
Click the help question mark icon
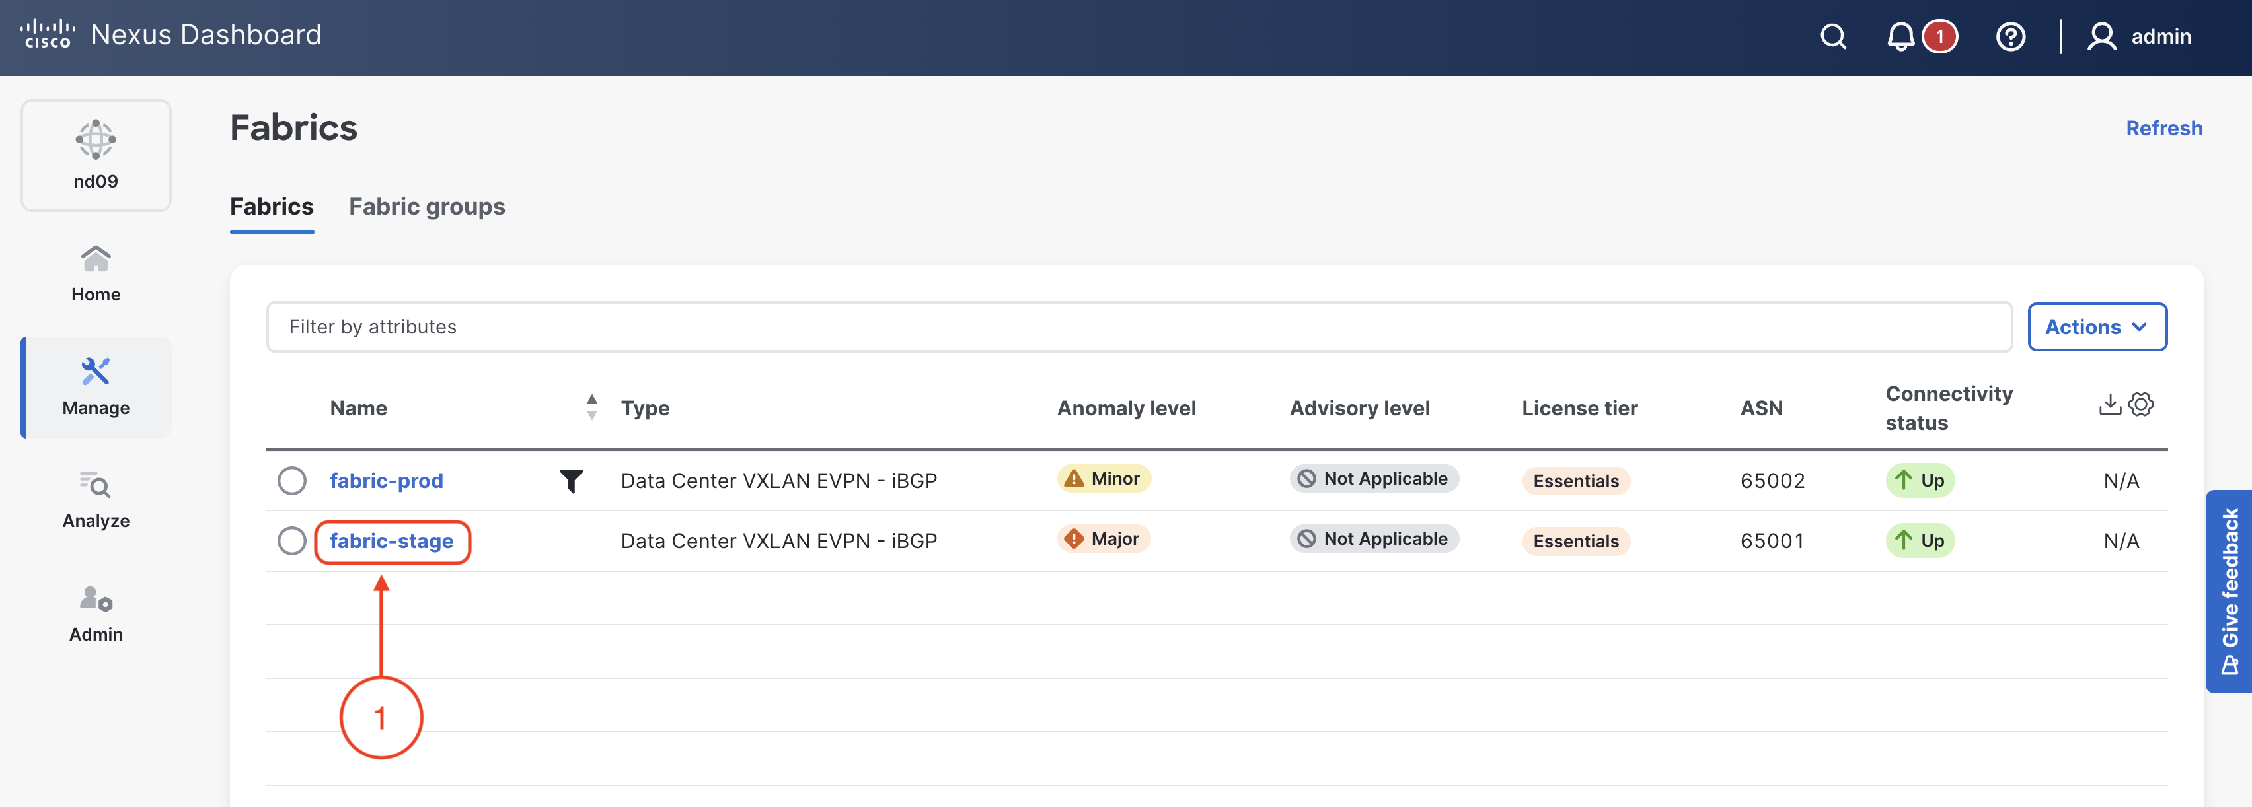click(2010, 37)
